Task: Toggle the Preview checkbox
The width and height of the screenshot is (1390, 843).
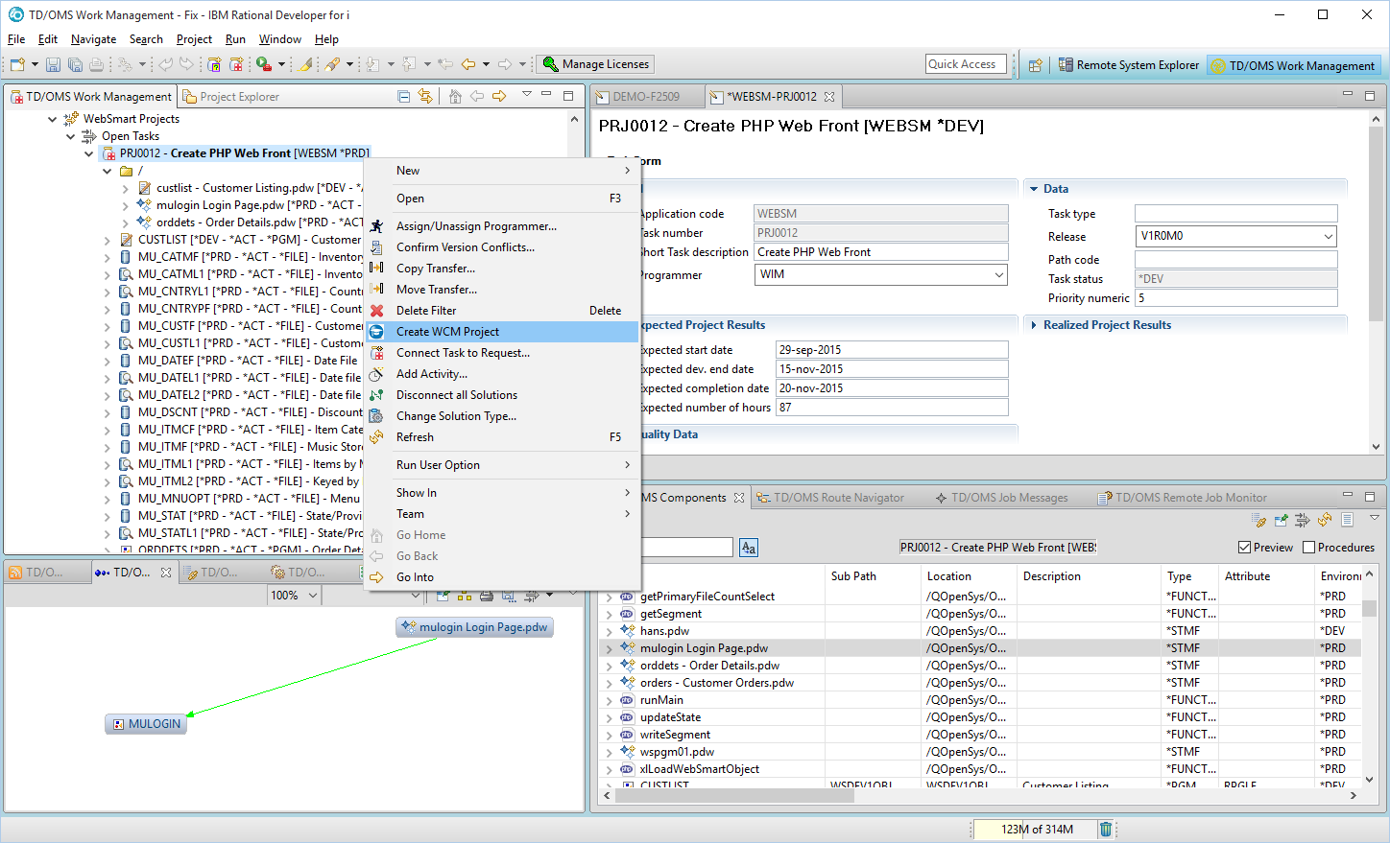Action: pos(1245,548)
